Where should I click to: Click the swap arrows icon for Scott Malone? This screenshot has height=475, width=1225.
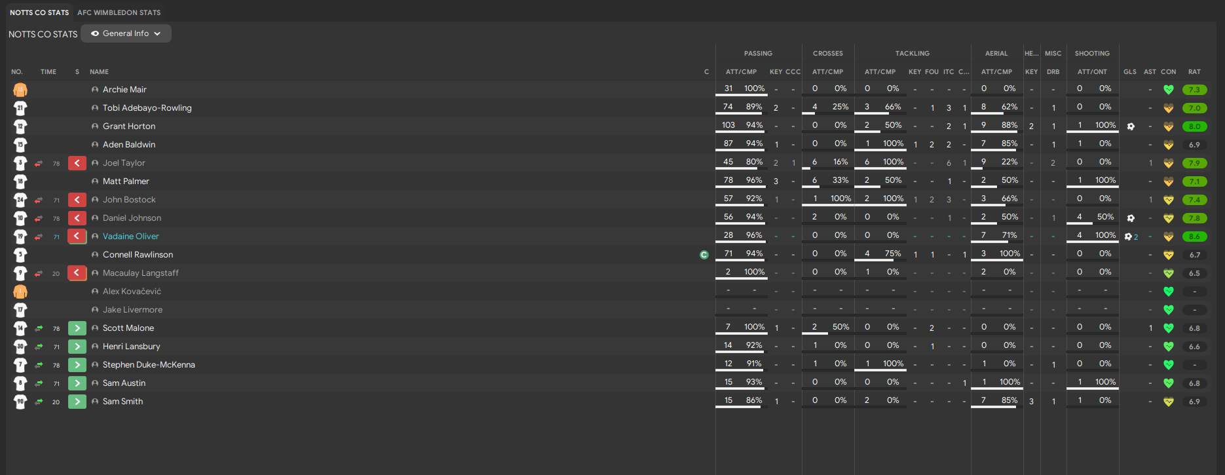(x=39, y=328)
